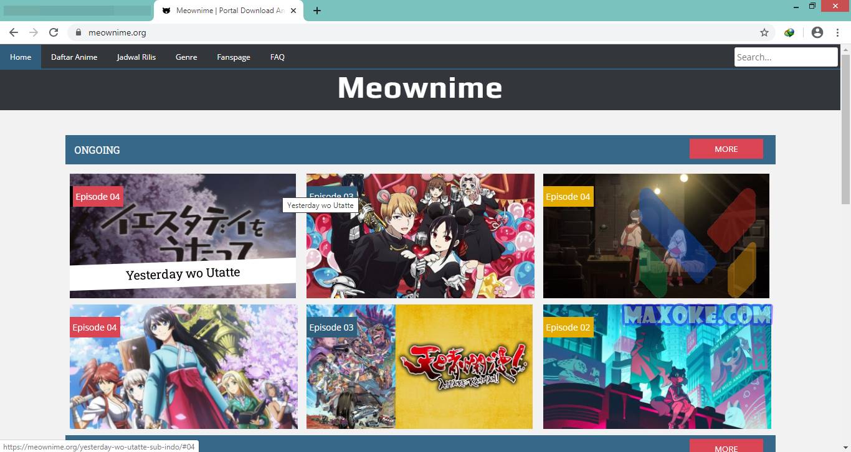Open a new browser tab
This screenshot has height=452, width=851.
click(x=317, y=11)
